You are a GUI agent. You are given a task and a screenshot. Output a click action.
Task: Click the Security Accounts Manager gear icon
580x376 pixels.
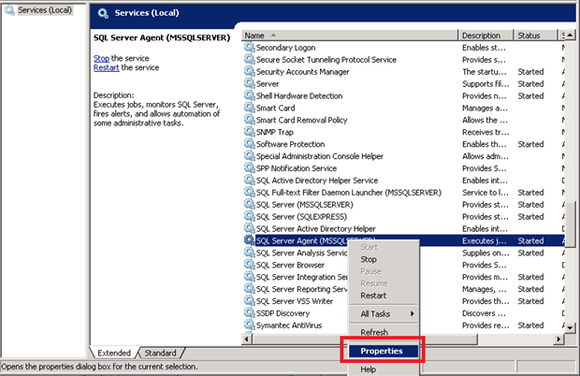click(250, 71)
